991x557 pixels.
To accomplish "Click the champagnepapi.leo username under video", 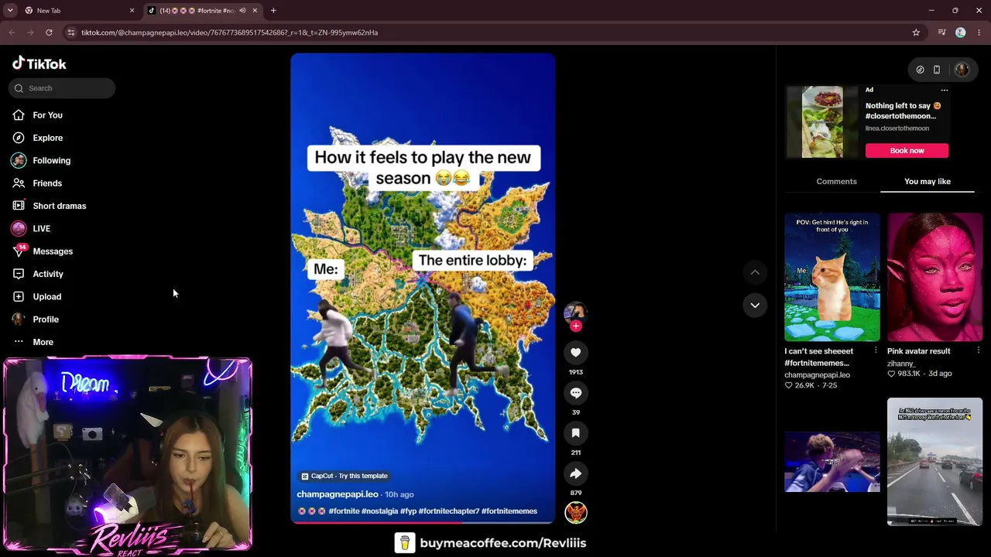I will (x=338, y=494).
